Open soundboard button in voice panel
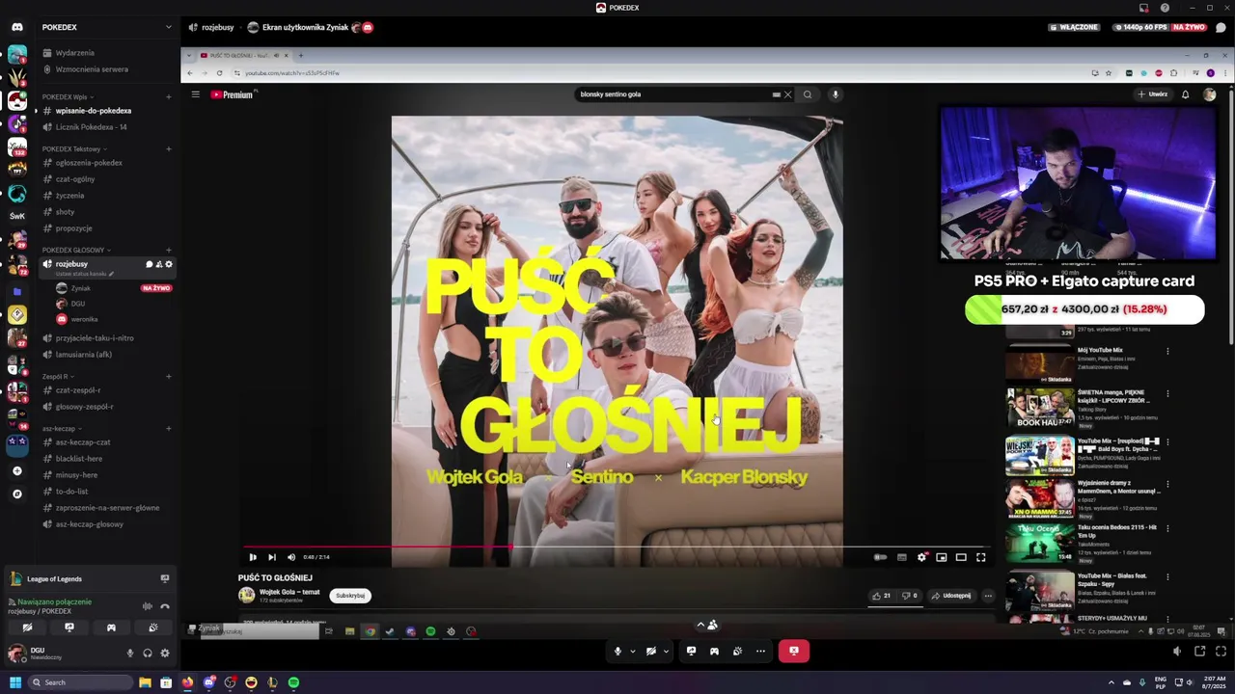 coord(153,627)
